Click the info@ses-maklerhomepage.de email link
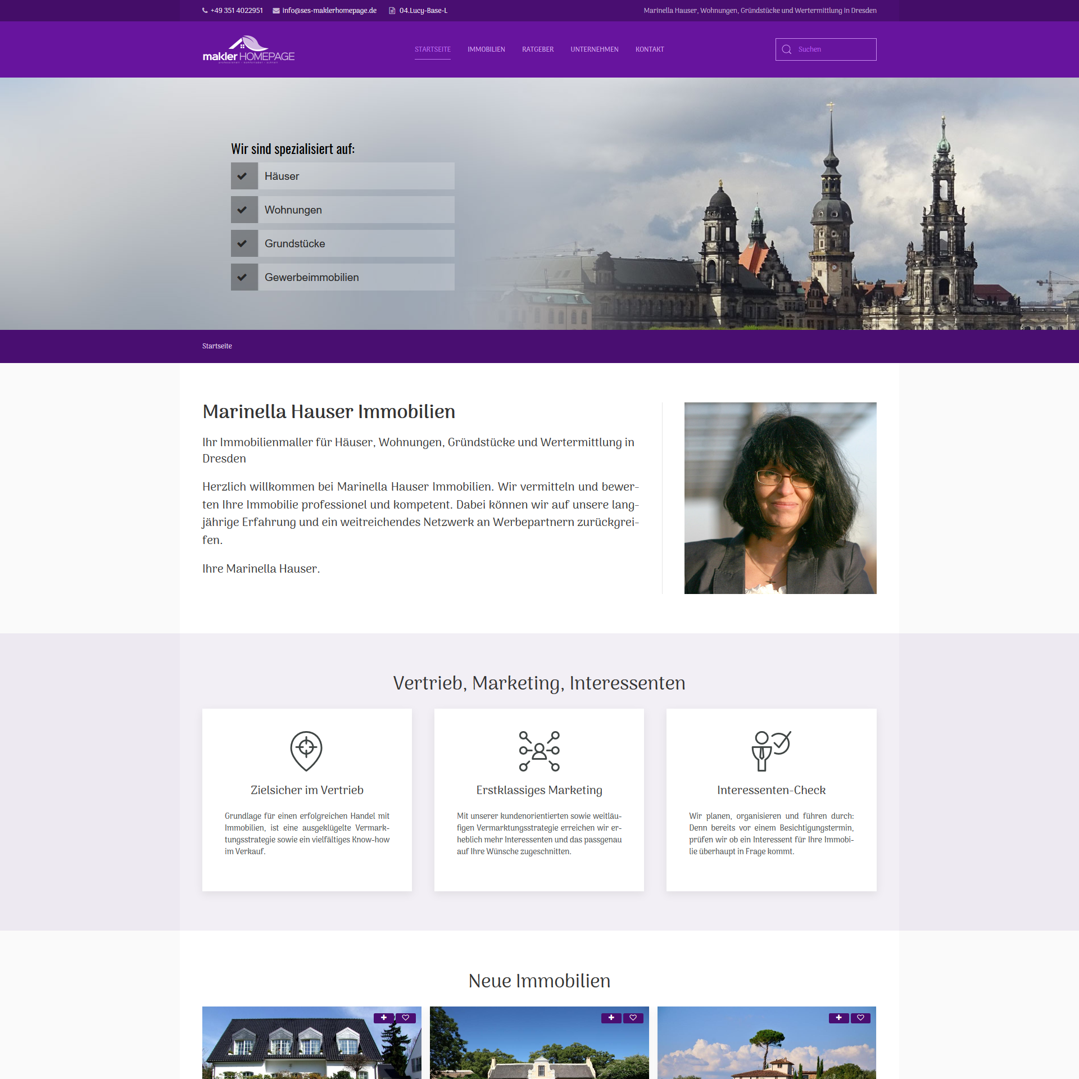 [x=329, y=11]
